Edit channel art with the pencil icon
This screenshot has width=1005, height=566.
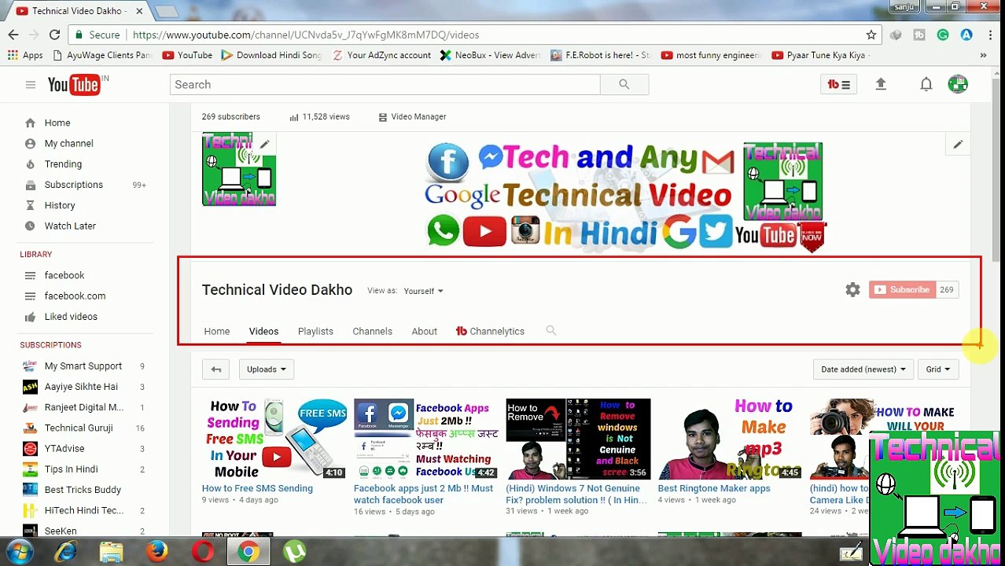[958, 145]
